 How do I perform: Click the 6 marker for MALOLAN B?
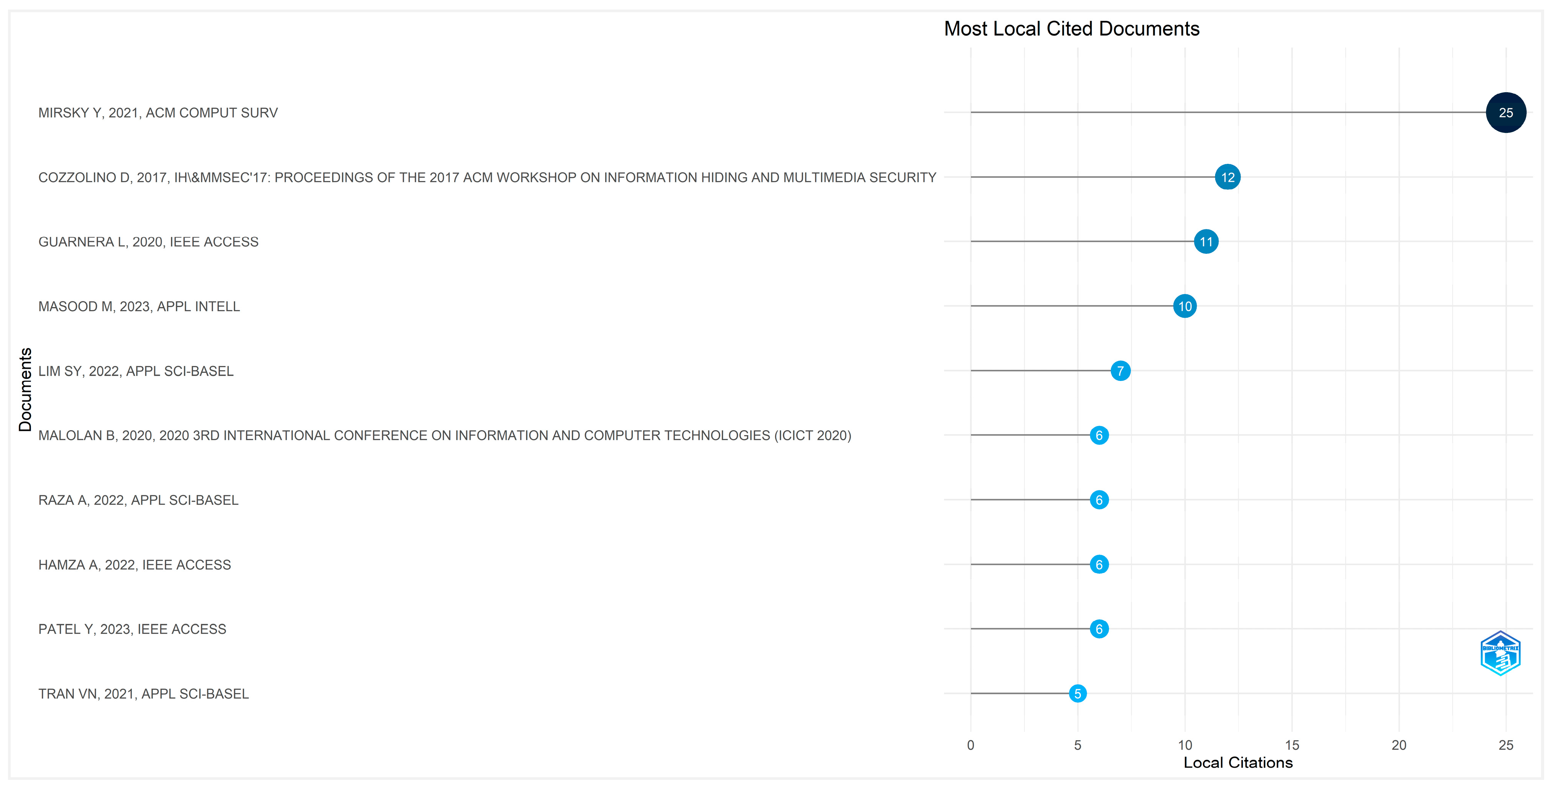[1098, 435]
